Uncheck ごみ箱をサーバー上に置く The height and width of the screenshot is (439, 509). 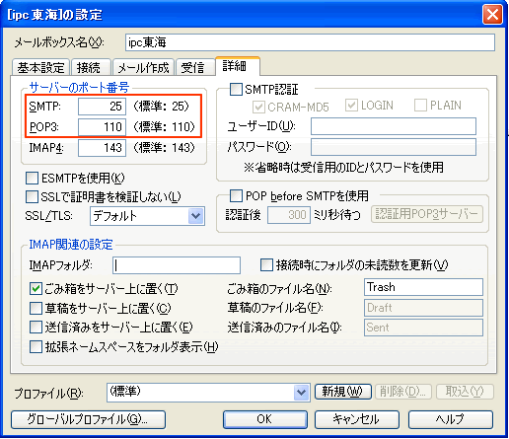tap(36, 289)
